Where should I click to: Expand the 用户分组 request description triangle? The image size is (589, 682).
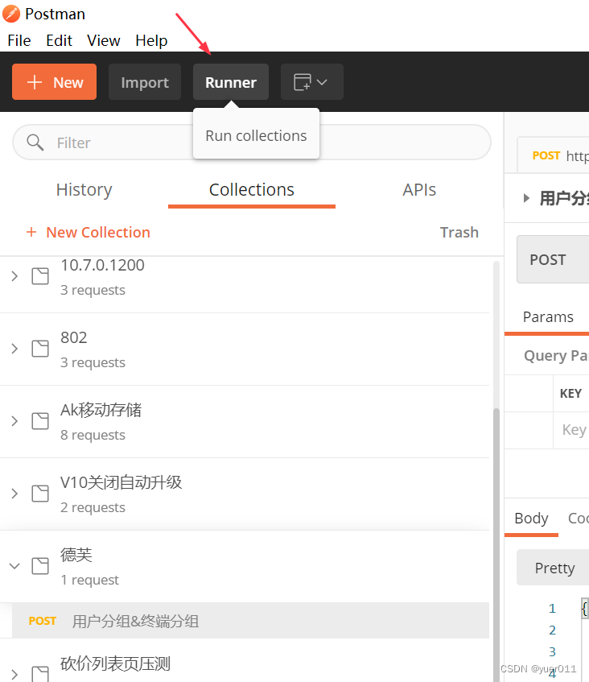(x=526, y=198)
